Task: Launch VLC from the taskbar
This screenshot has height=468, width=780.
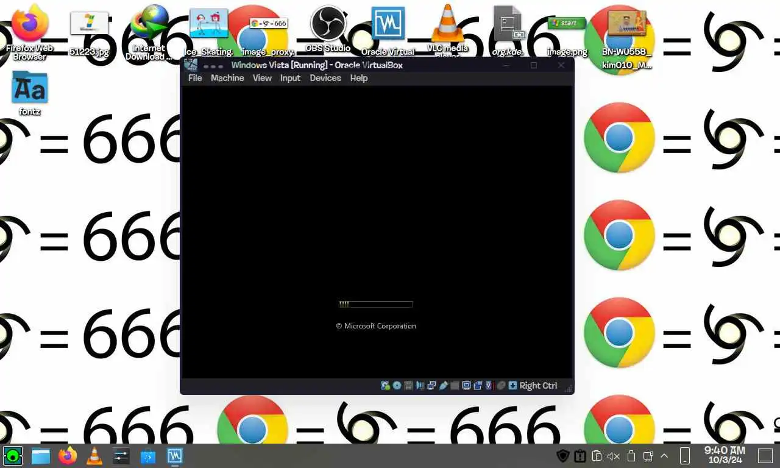Action: coord(94,456)
